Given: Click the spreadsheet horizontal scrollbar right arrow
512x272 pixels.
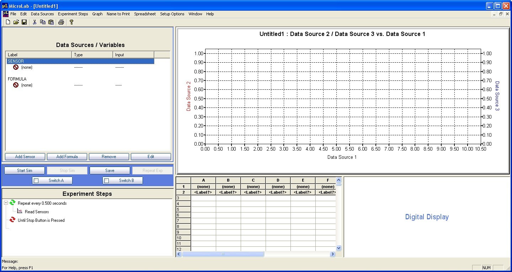Looking at the screenshot, I should 332,254.
